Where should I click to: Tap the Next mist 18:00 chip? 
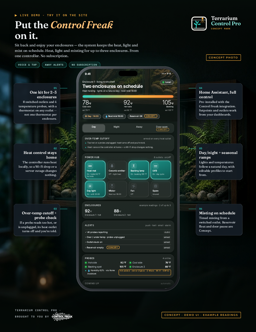pyautogui.click(x=114, y=116)
